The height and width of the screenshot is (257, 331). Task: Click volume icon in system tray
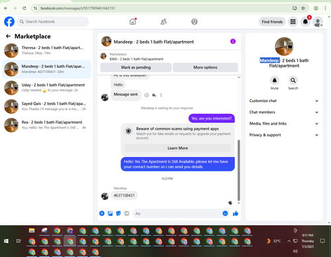tap(295, 251)
